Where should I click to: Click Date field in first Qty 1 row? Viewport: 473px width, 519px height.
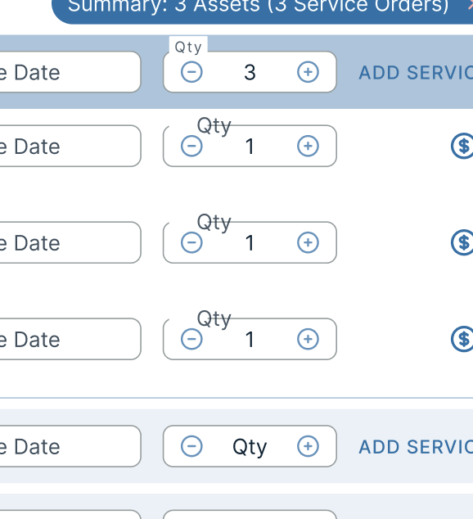70,146
